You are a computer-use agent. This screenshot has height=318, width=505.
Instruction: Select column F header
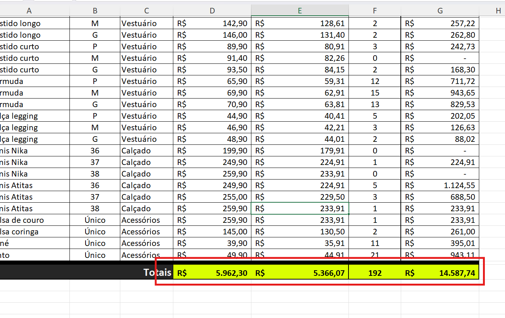click(375, 11)
